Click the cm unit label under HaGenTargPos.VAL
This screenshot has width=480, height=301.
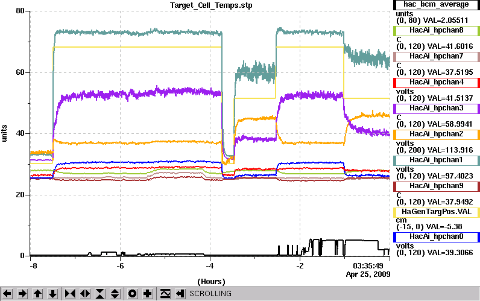coord(402,220)
